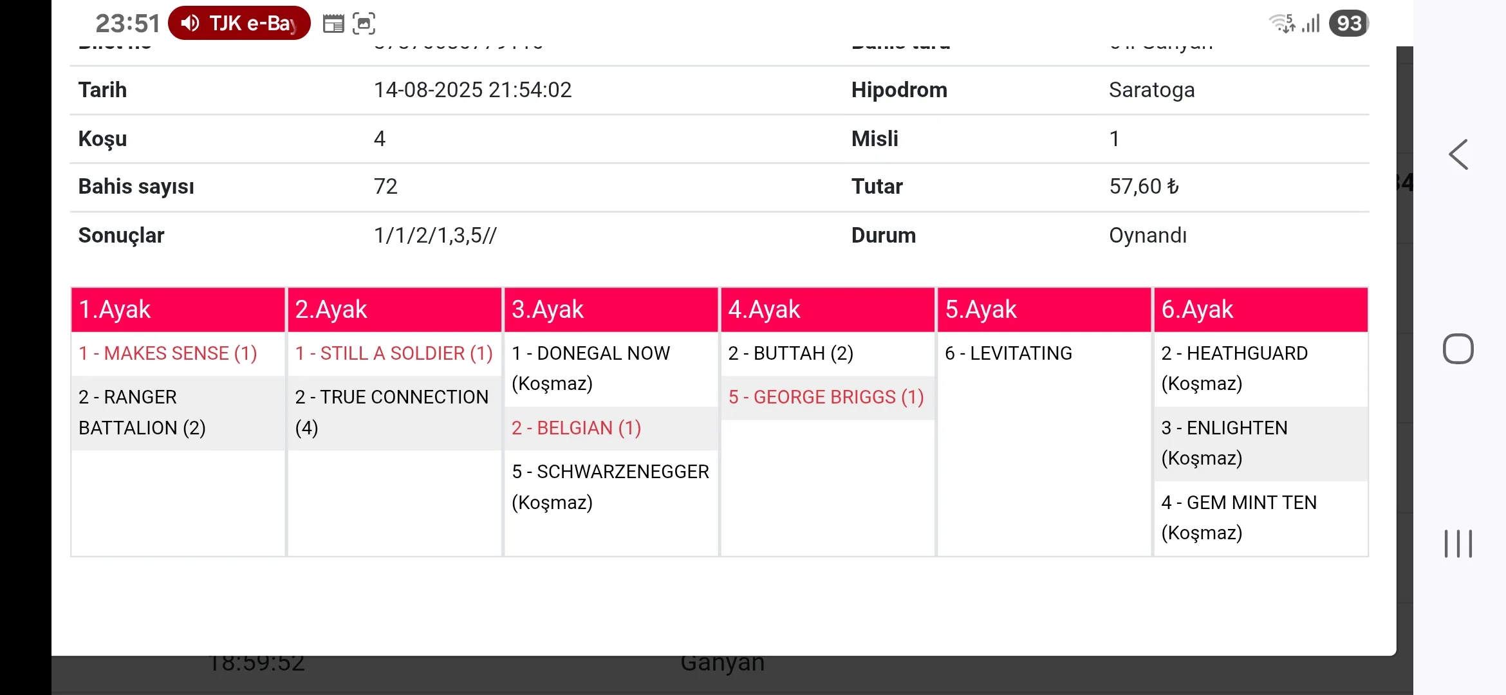The height and width of the screenshot is (695, 1506).
Task: Click the GEORGE BRIGGS winner entry
Action: (x=826, y=397)
